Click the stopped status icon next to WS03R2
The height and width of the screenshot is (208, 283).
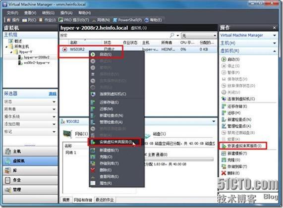tap(64, 49)
